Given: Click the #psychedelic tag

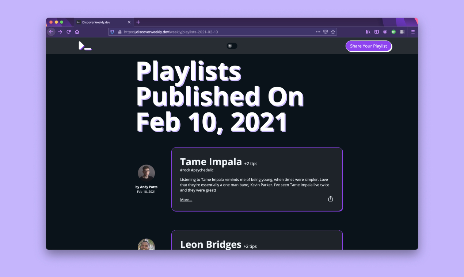Looking at the screenshot, I should click(202, 170).
